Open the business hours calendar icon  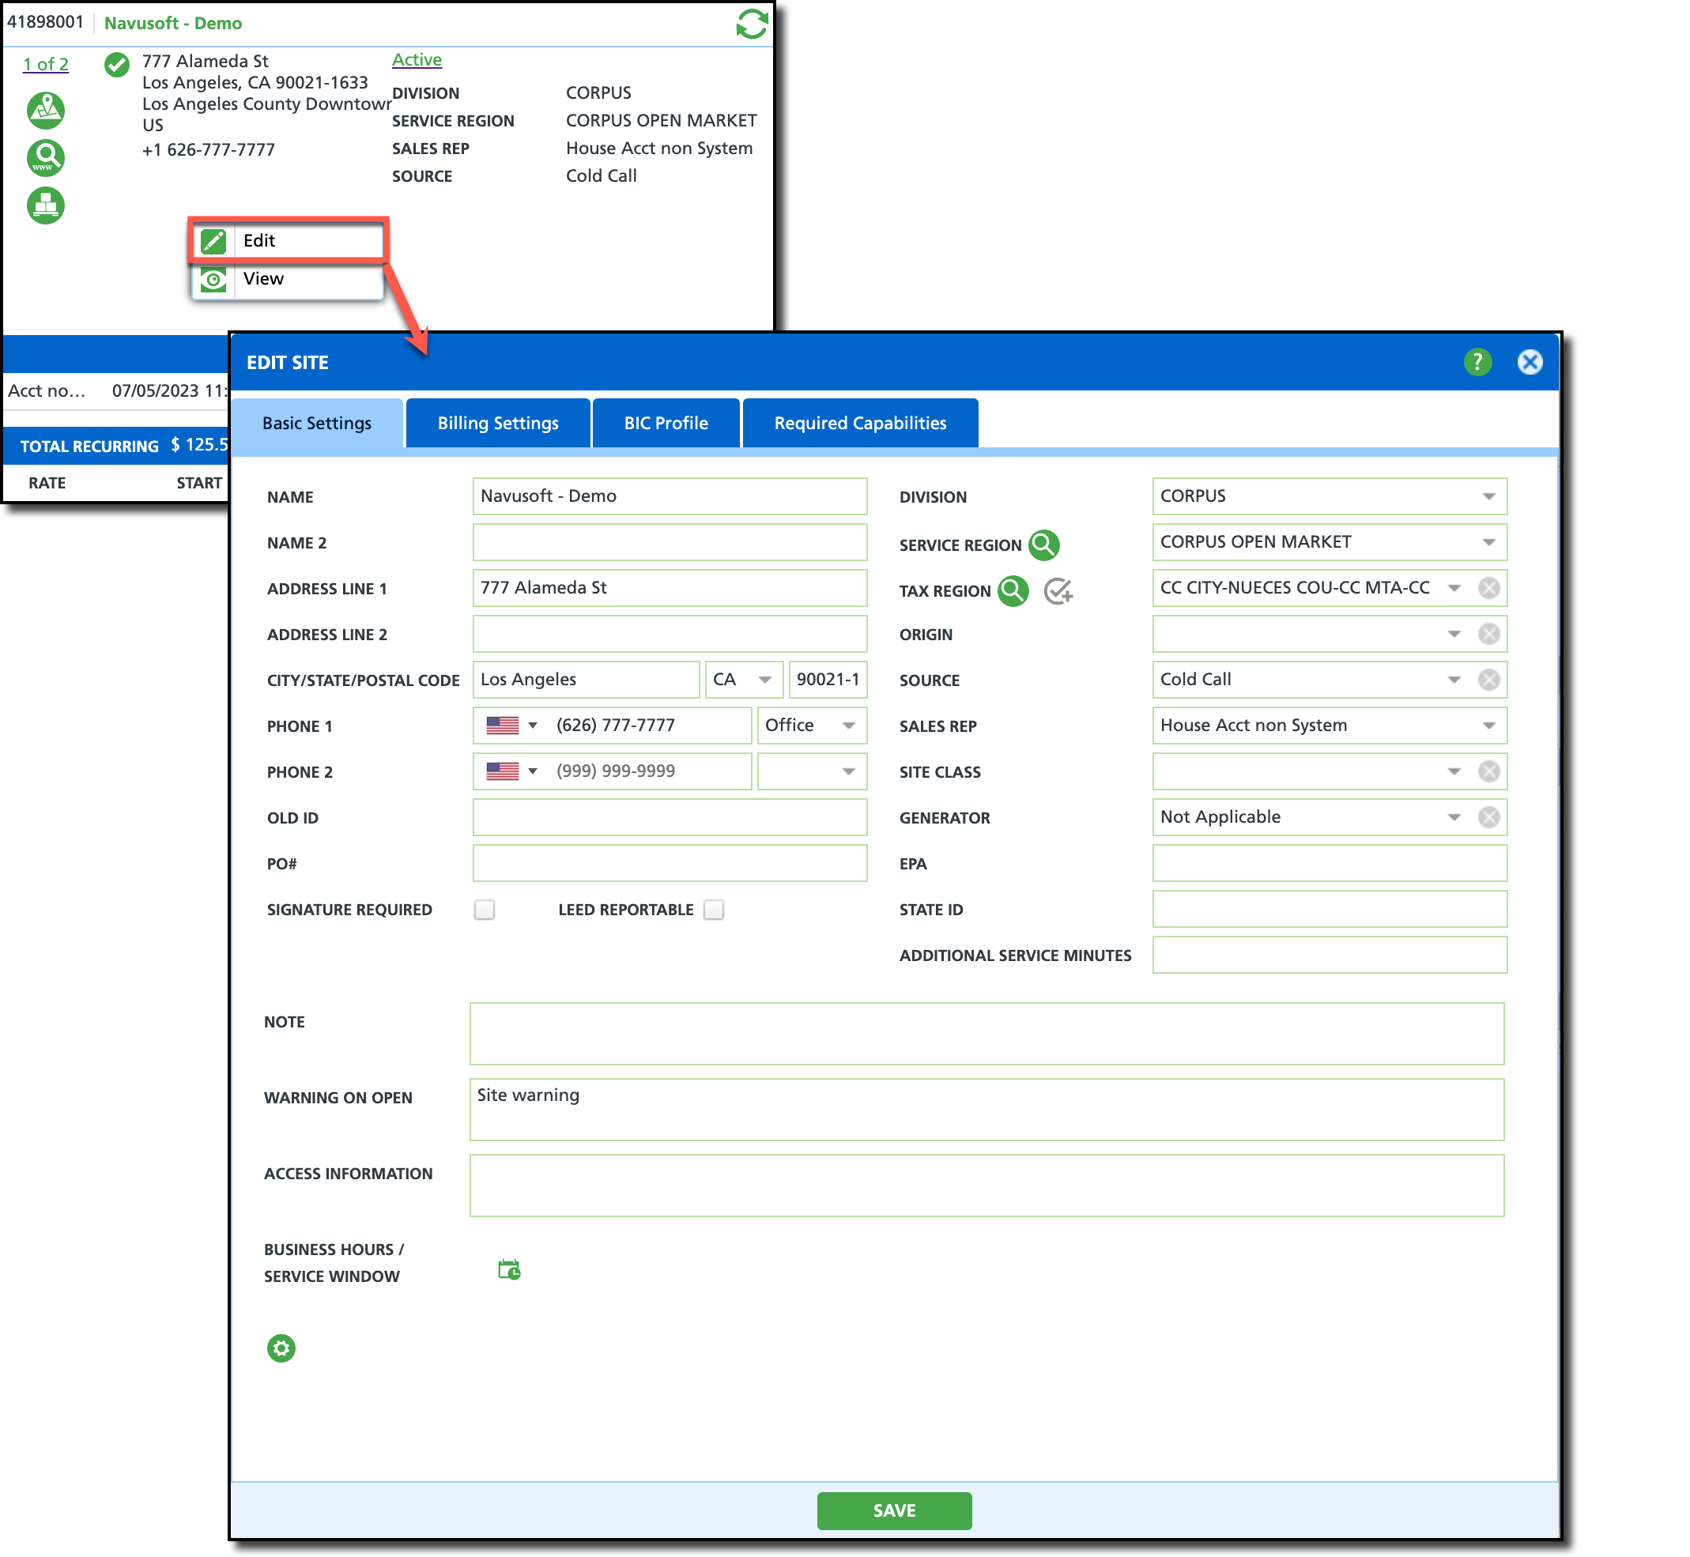[509, 1269]
